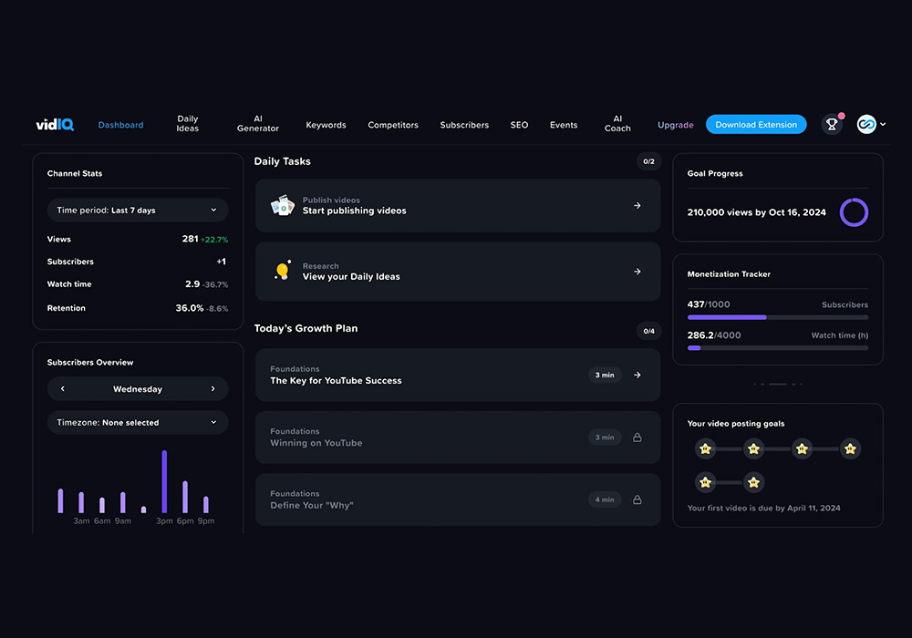The height and width of the screenshot is (638, 912).
Task: Click lock icon on Define Your "Why"
Action: (637, 499)
